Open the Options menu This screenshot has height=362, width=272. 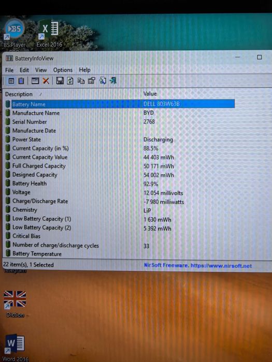(x=63, y=70)
